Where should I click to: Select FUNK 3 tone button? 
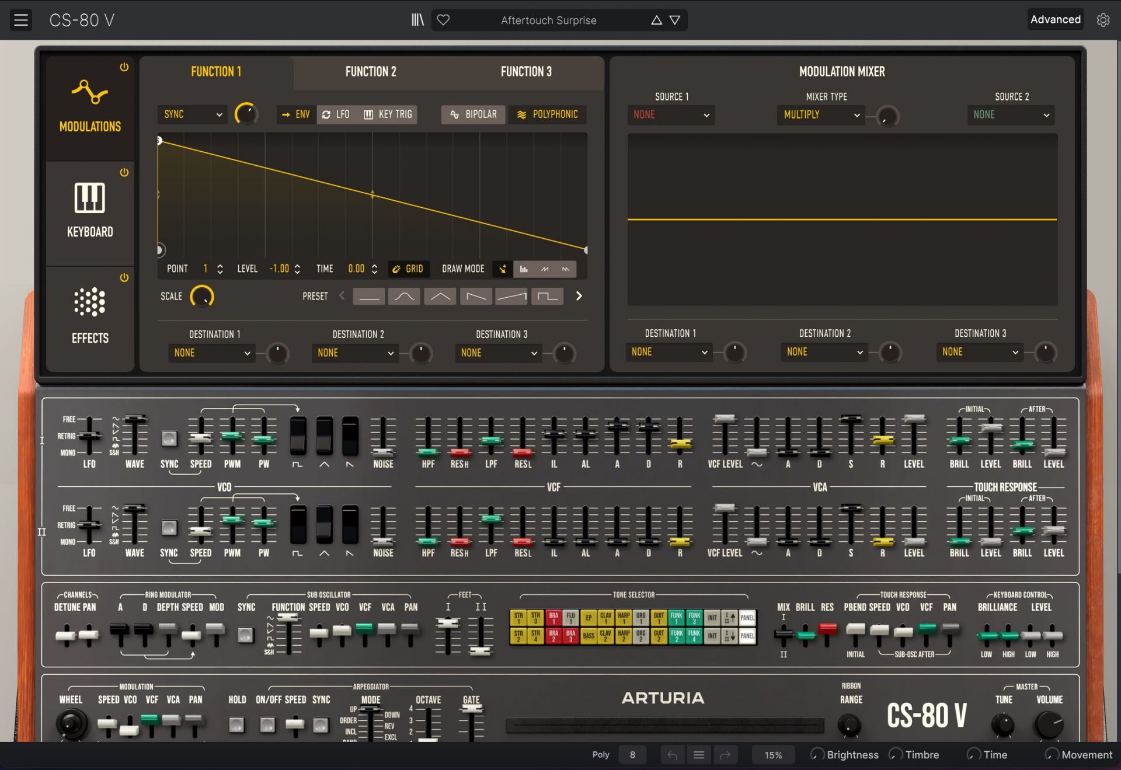point(694,618)
